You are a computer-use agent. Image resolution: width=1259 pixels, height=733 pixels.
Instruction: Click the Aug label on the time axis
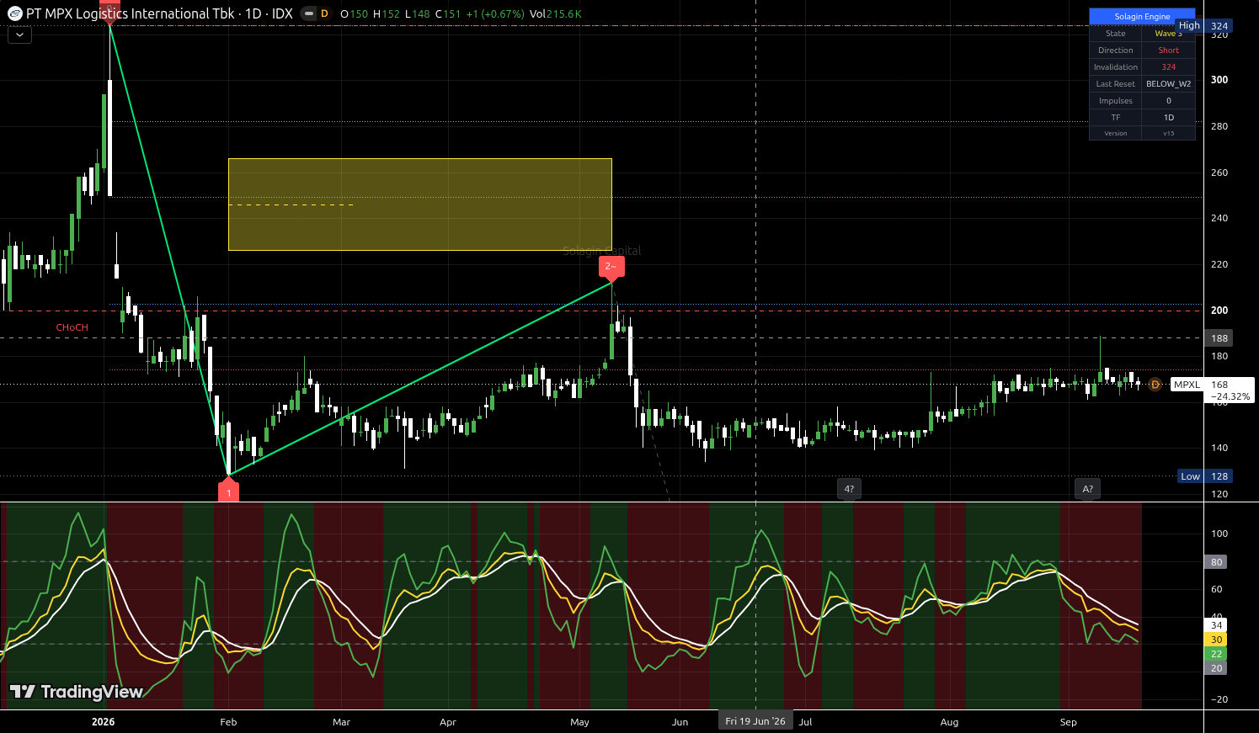click(949, 722)
